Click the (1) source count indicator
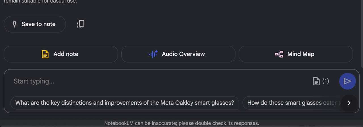363x127 pixels. (x=326, y=81)
